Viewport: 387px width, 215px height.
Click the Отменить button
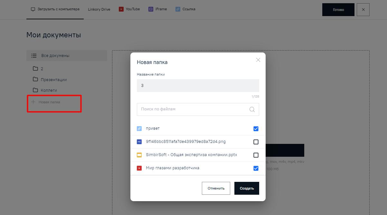[216, 188]
